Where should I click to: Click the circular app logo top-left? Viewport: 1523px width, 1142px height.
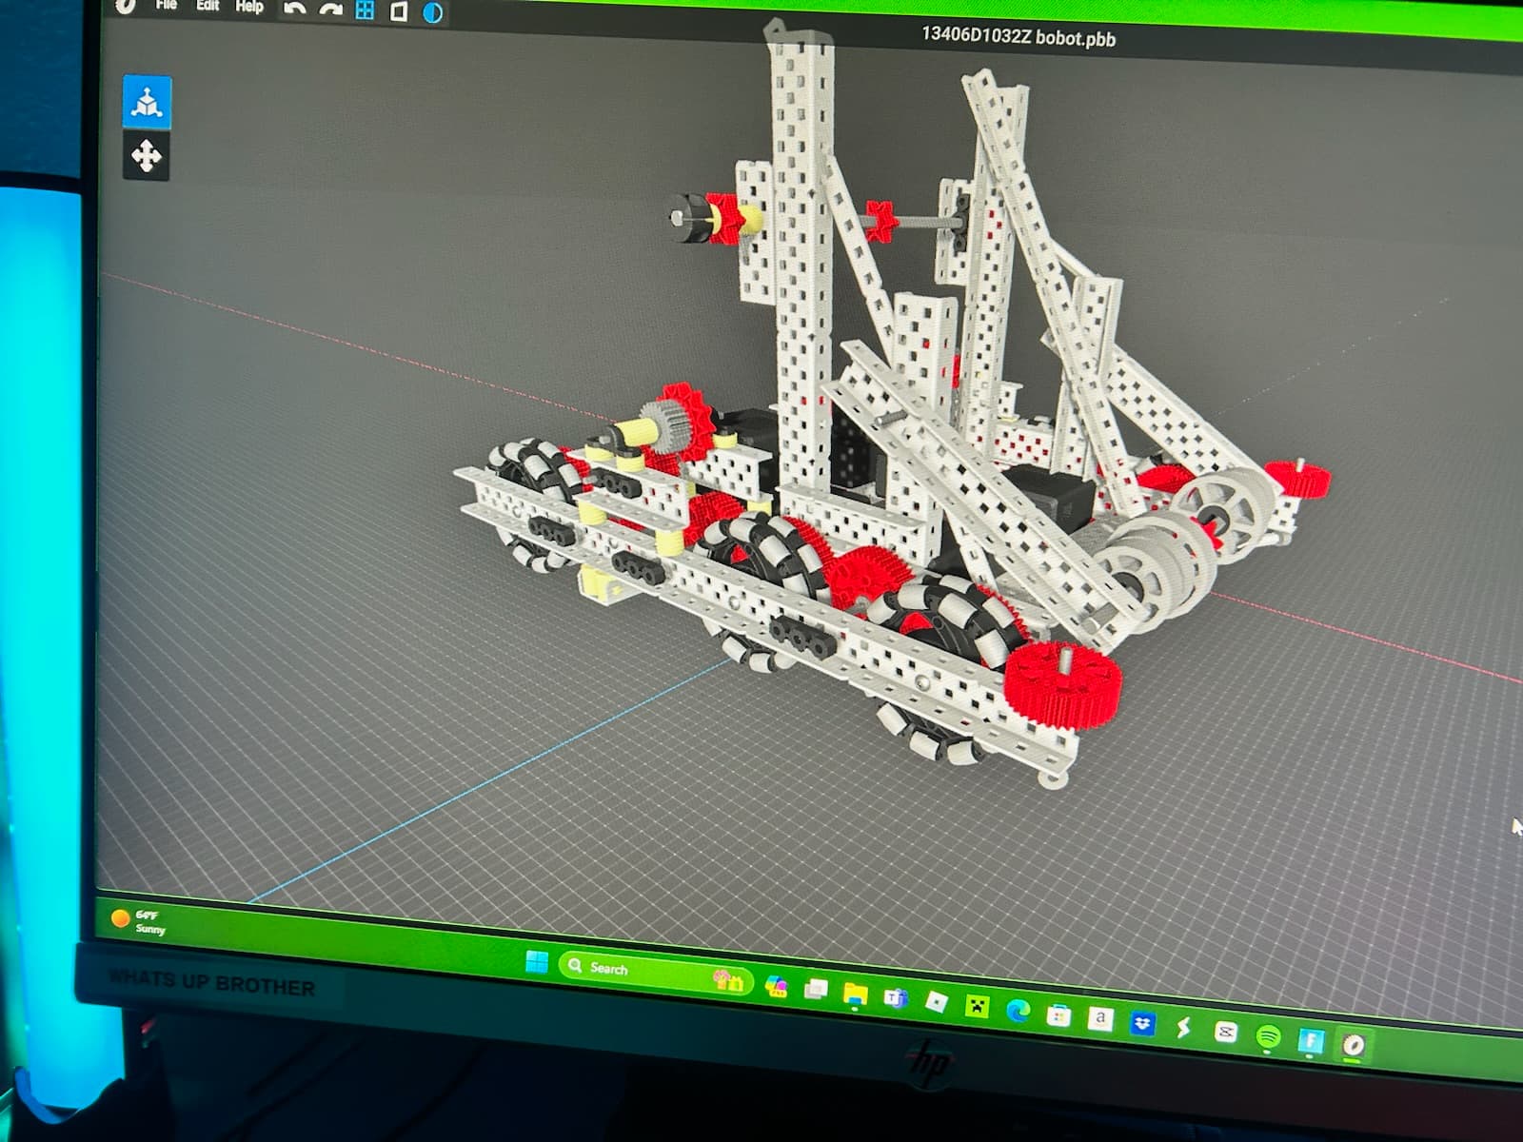125,7
